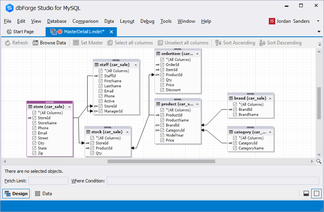Uncheck BrandName in brand table

click(235, 114)
